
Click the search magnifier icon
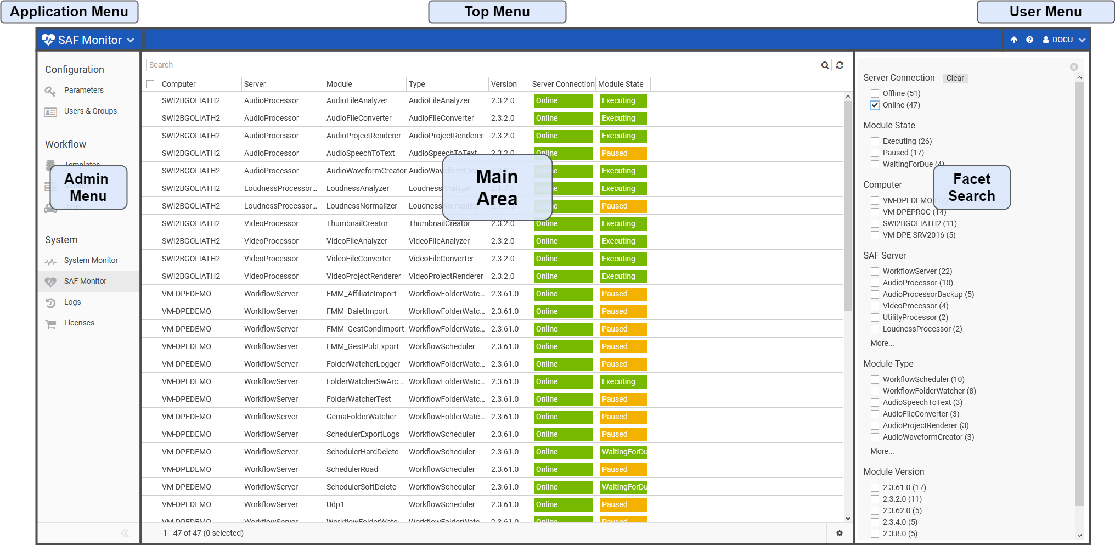click(825, 65)
